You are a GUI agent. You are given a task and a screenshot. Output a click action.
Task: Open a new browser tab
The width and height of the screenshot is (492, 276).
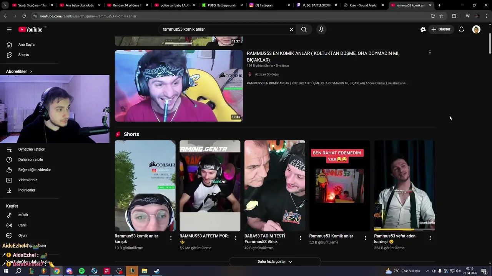coord(439,5)
